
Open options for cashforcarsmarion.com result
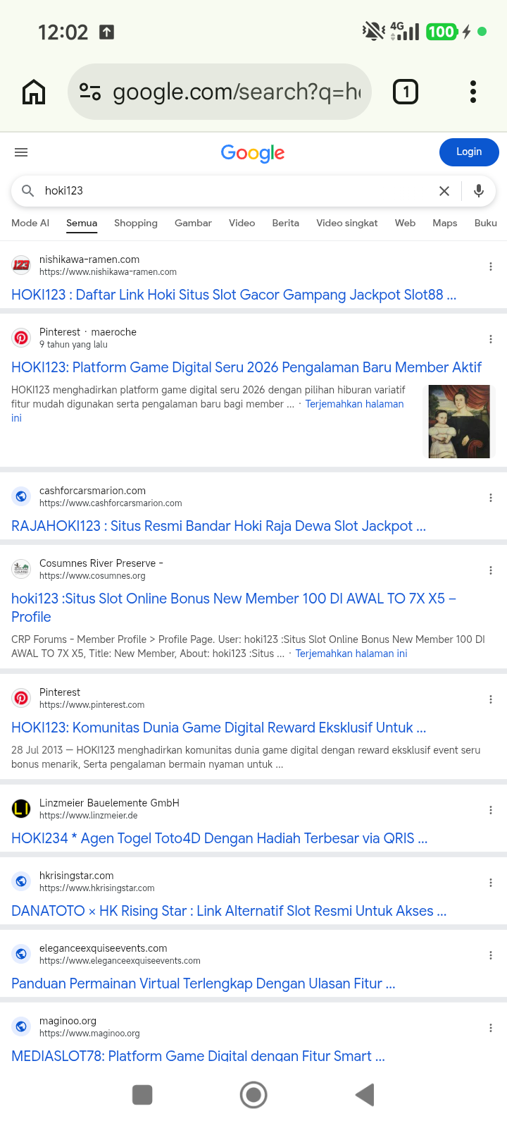click(x=491, y=498)
